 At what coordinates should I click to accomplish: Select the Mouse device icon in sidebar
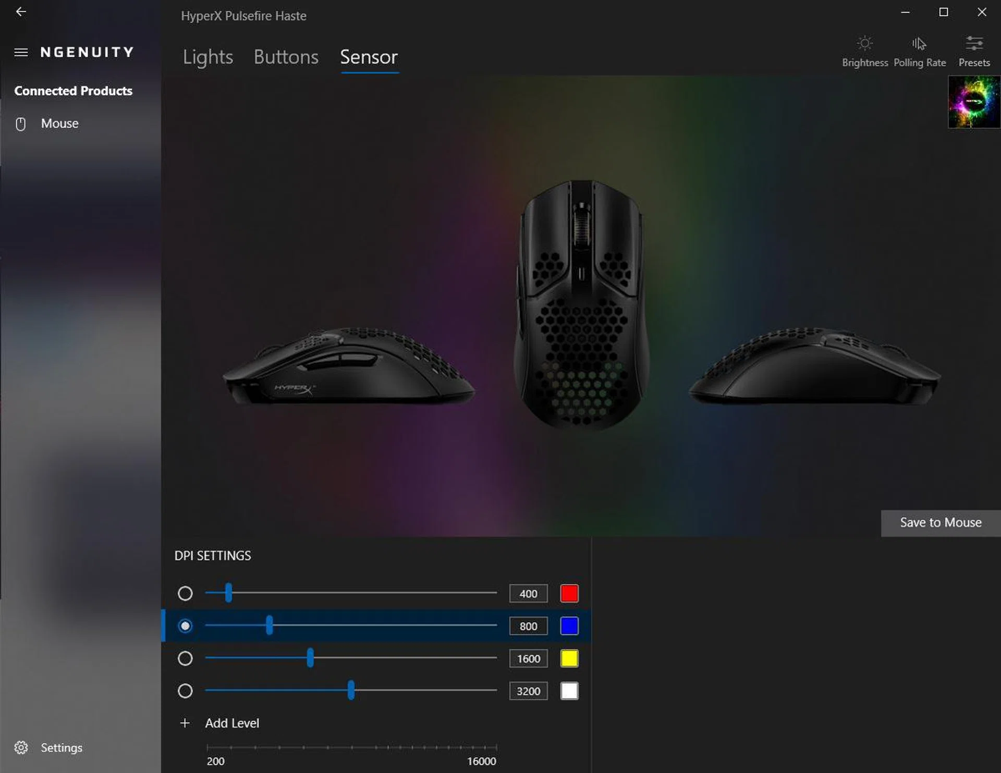(x=21, y=124)
